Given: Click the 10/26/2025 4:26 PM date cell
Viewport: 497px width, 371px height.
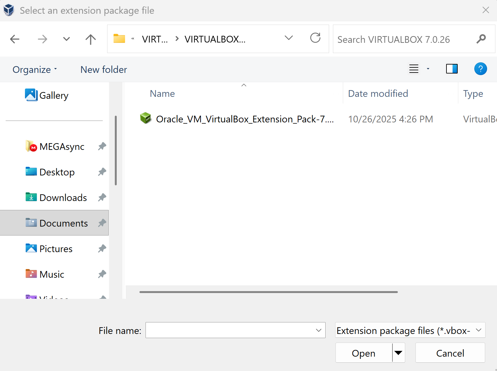Looking at the screenshot, I should pyautogui.click(x=390, y=119).
